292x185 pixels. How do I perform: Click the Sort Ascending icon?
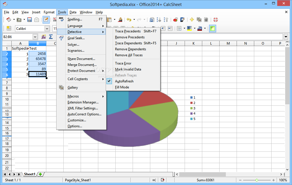pyautogui.click(x=159, y=20)
